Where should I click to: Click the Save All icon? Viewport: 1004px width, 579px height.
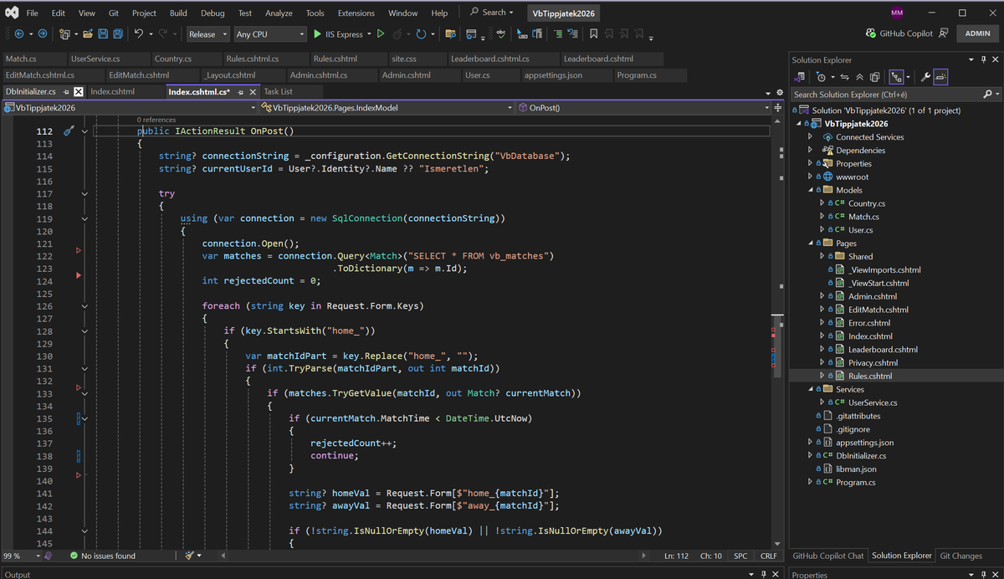[x=118, y=34]
